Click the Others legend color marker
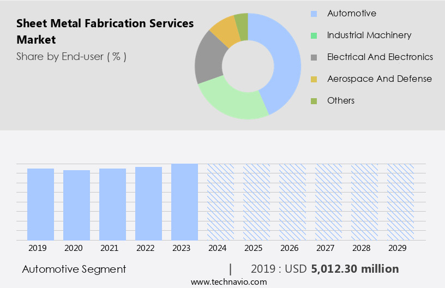Screen dimensions: 445x288 click(x=314, y=101)
